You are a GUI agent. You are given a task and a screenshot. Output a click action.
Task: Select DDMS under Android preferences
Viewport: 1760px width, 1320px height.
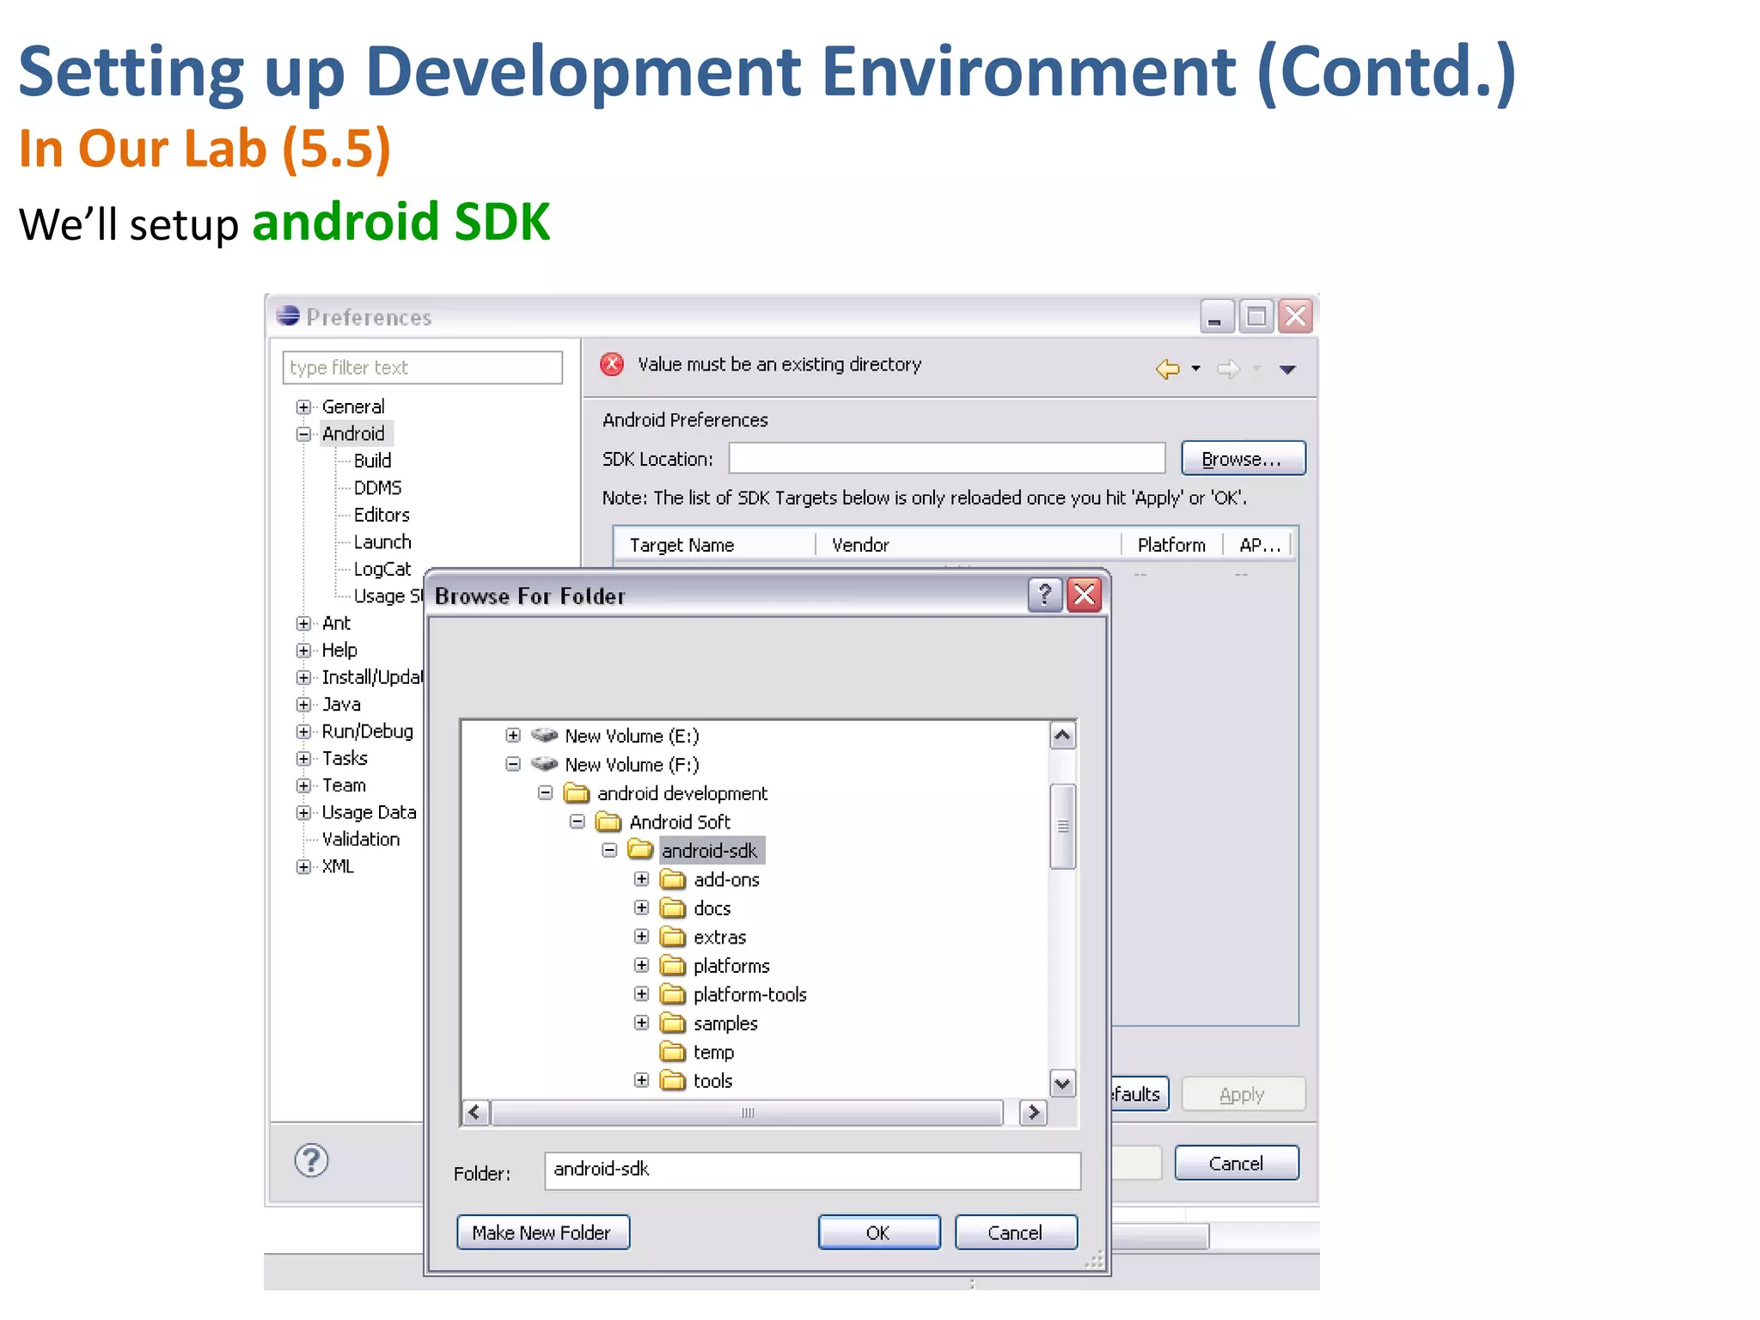(x=377, y=487)
